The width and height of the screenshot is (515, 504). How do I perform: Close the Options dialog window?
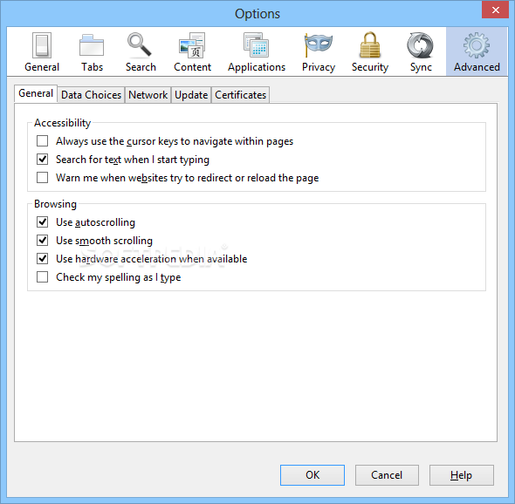495,10
